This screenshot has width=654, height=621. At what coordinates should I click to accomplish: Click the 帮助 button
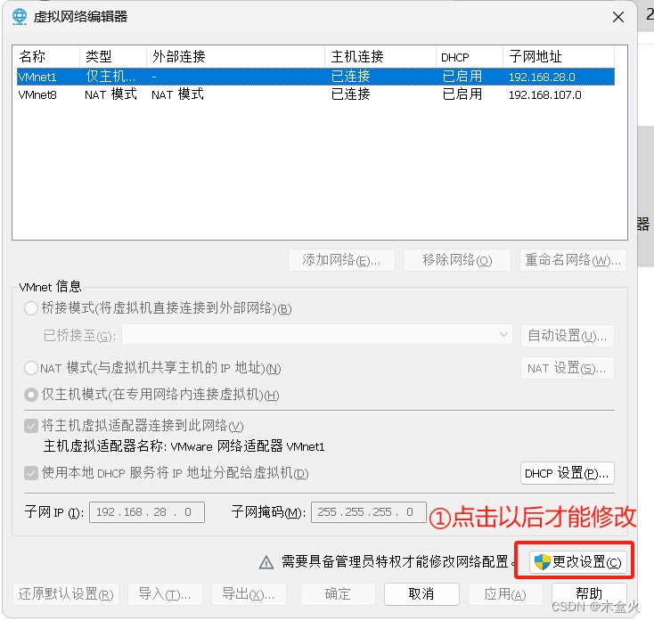click(x=589, y=594)
